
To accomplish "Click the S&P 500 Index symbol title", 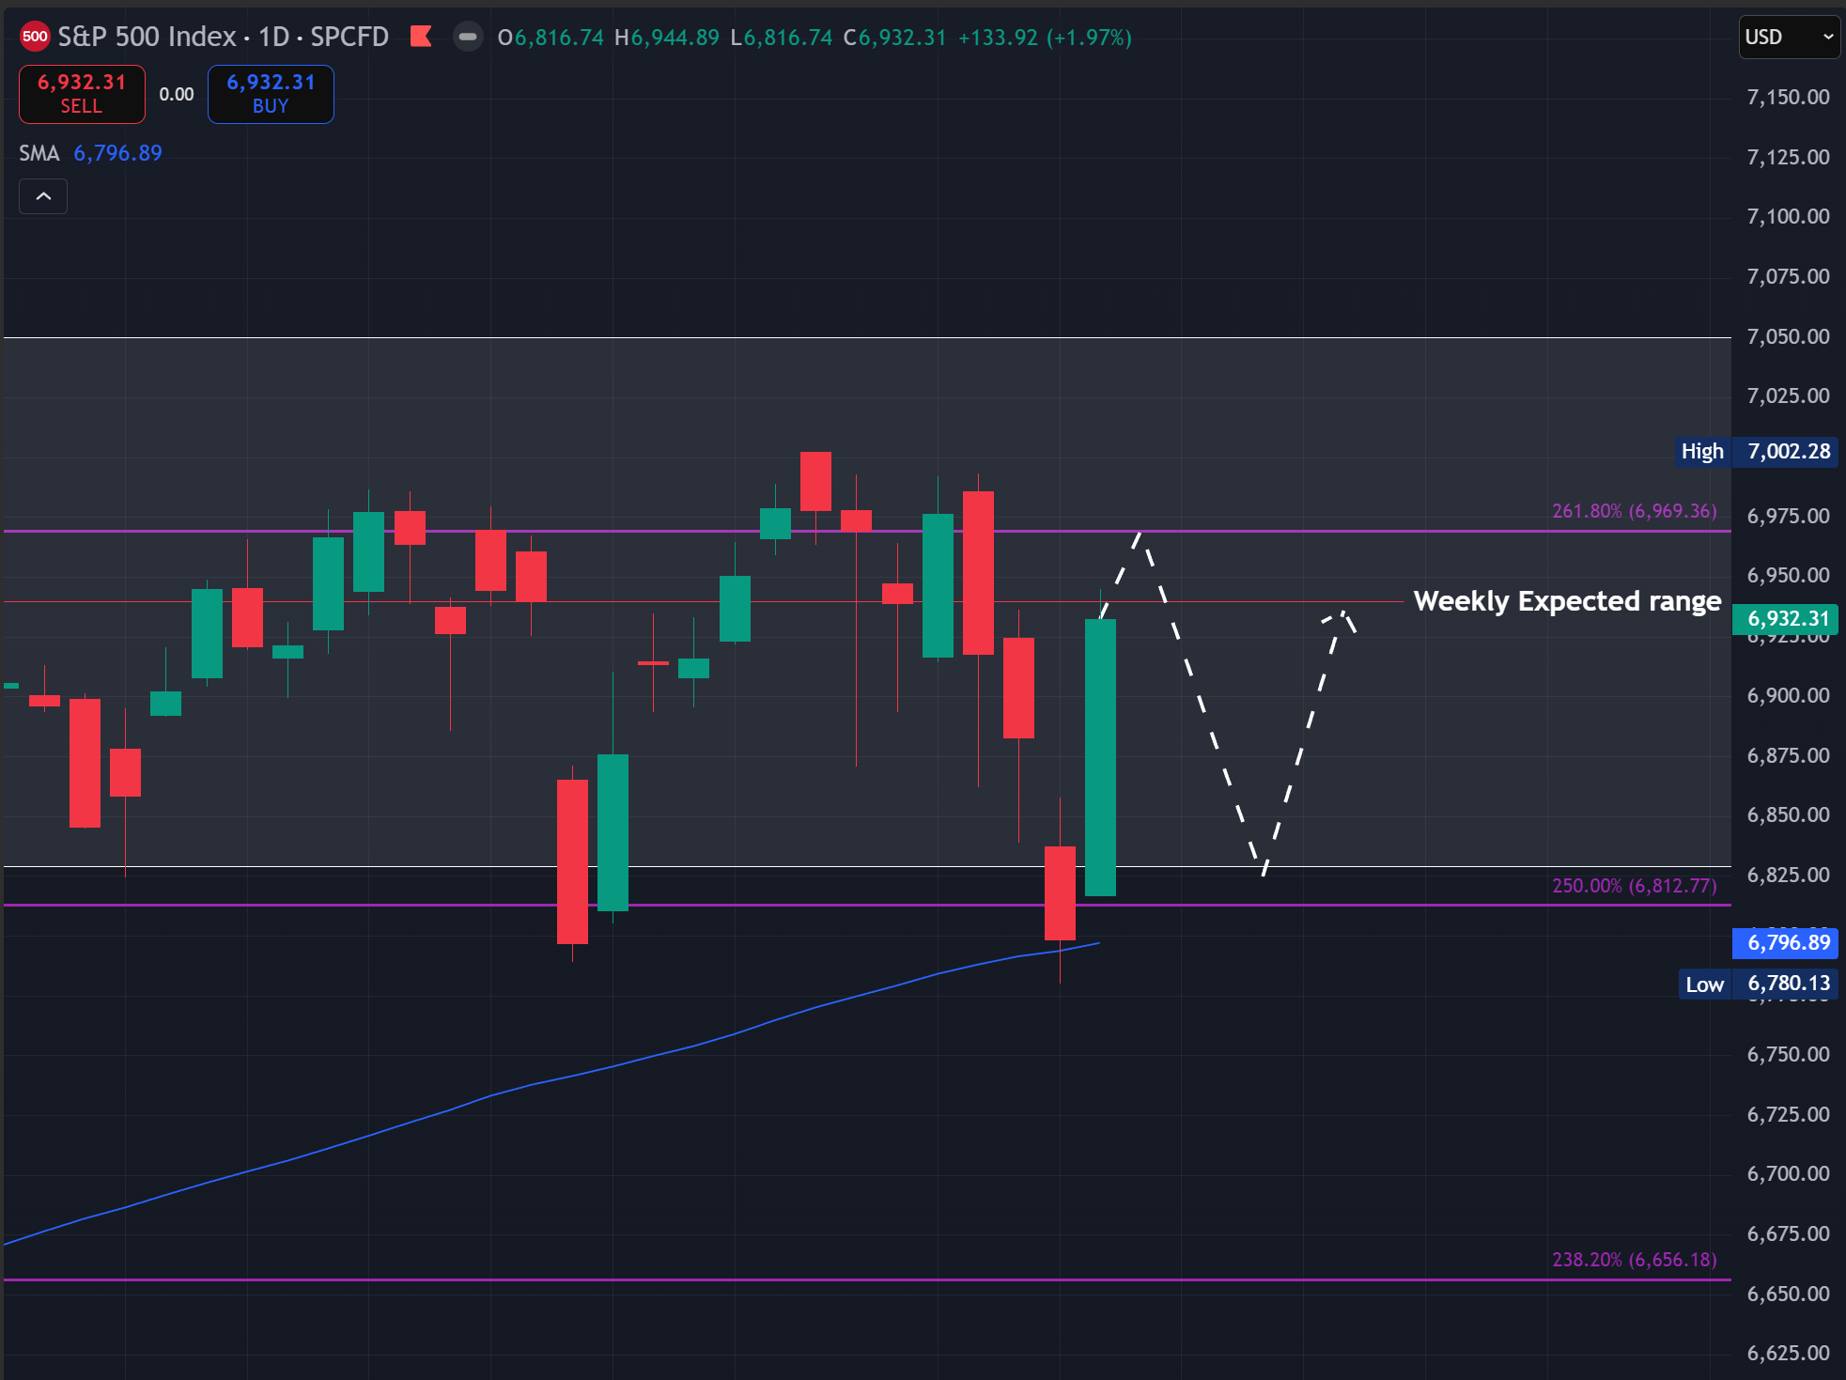I will 147,37.
